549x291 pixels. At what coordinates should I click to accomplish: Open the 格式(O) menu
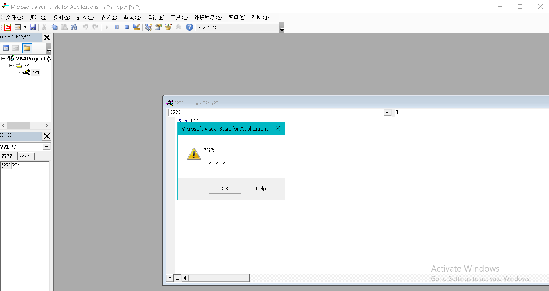109,17
